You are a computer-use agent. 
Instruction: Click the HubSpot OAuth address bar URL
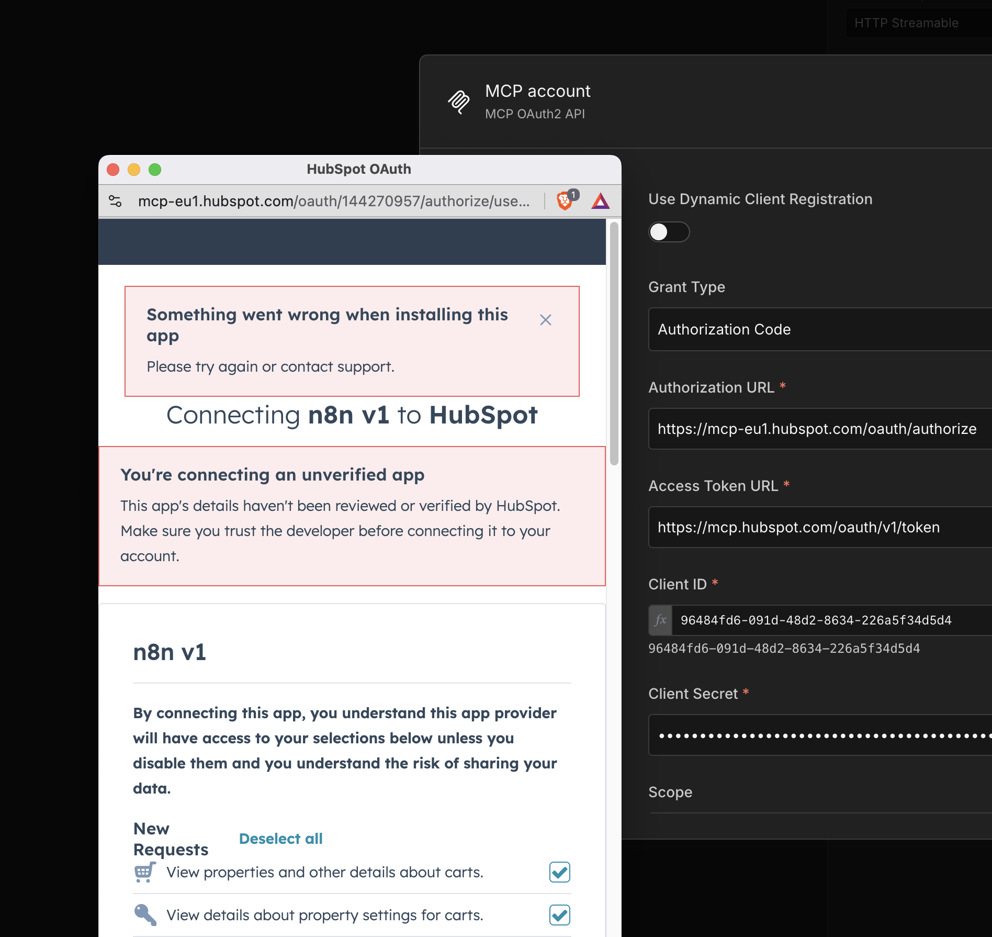click(x=334, y=201)
